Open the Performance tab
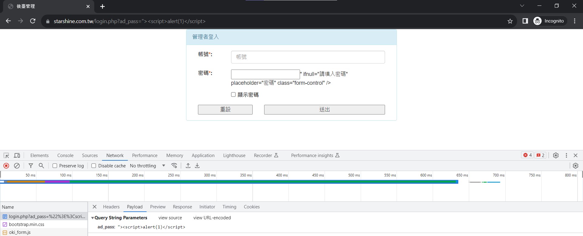583x236 pixels. (145, 156)
